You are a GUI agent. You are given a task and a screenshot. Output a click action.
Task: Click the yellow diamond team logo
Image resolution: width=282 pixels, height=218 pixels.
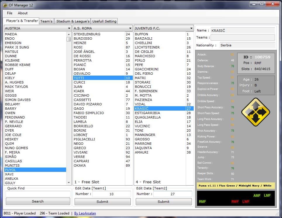[255, 112]
